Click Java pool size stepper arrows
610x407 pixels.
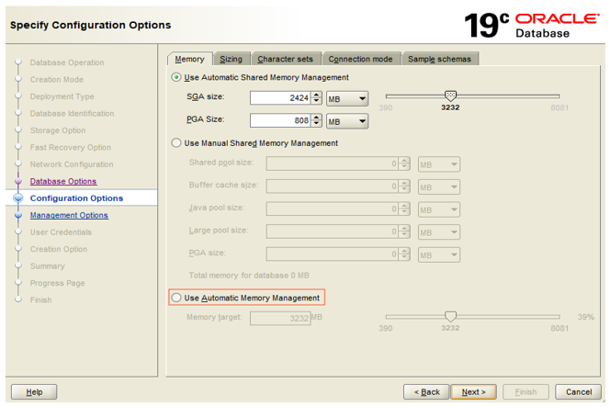pos(404,209)
